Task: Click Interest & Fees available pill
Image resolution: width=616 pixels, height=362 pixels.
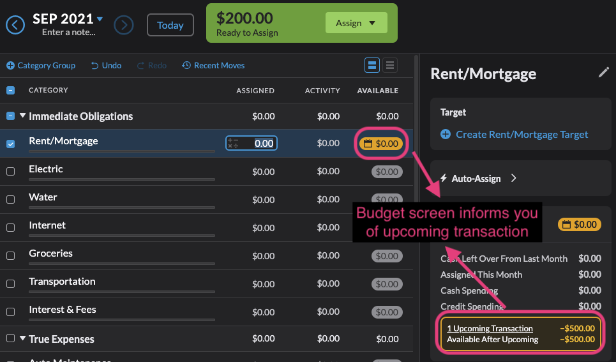Action: pos(387,312)
